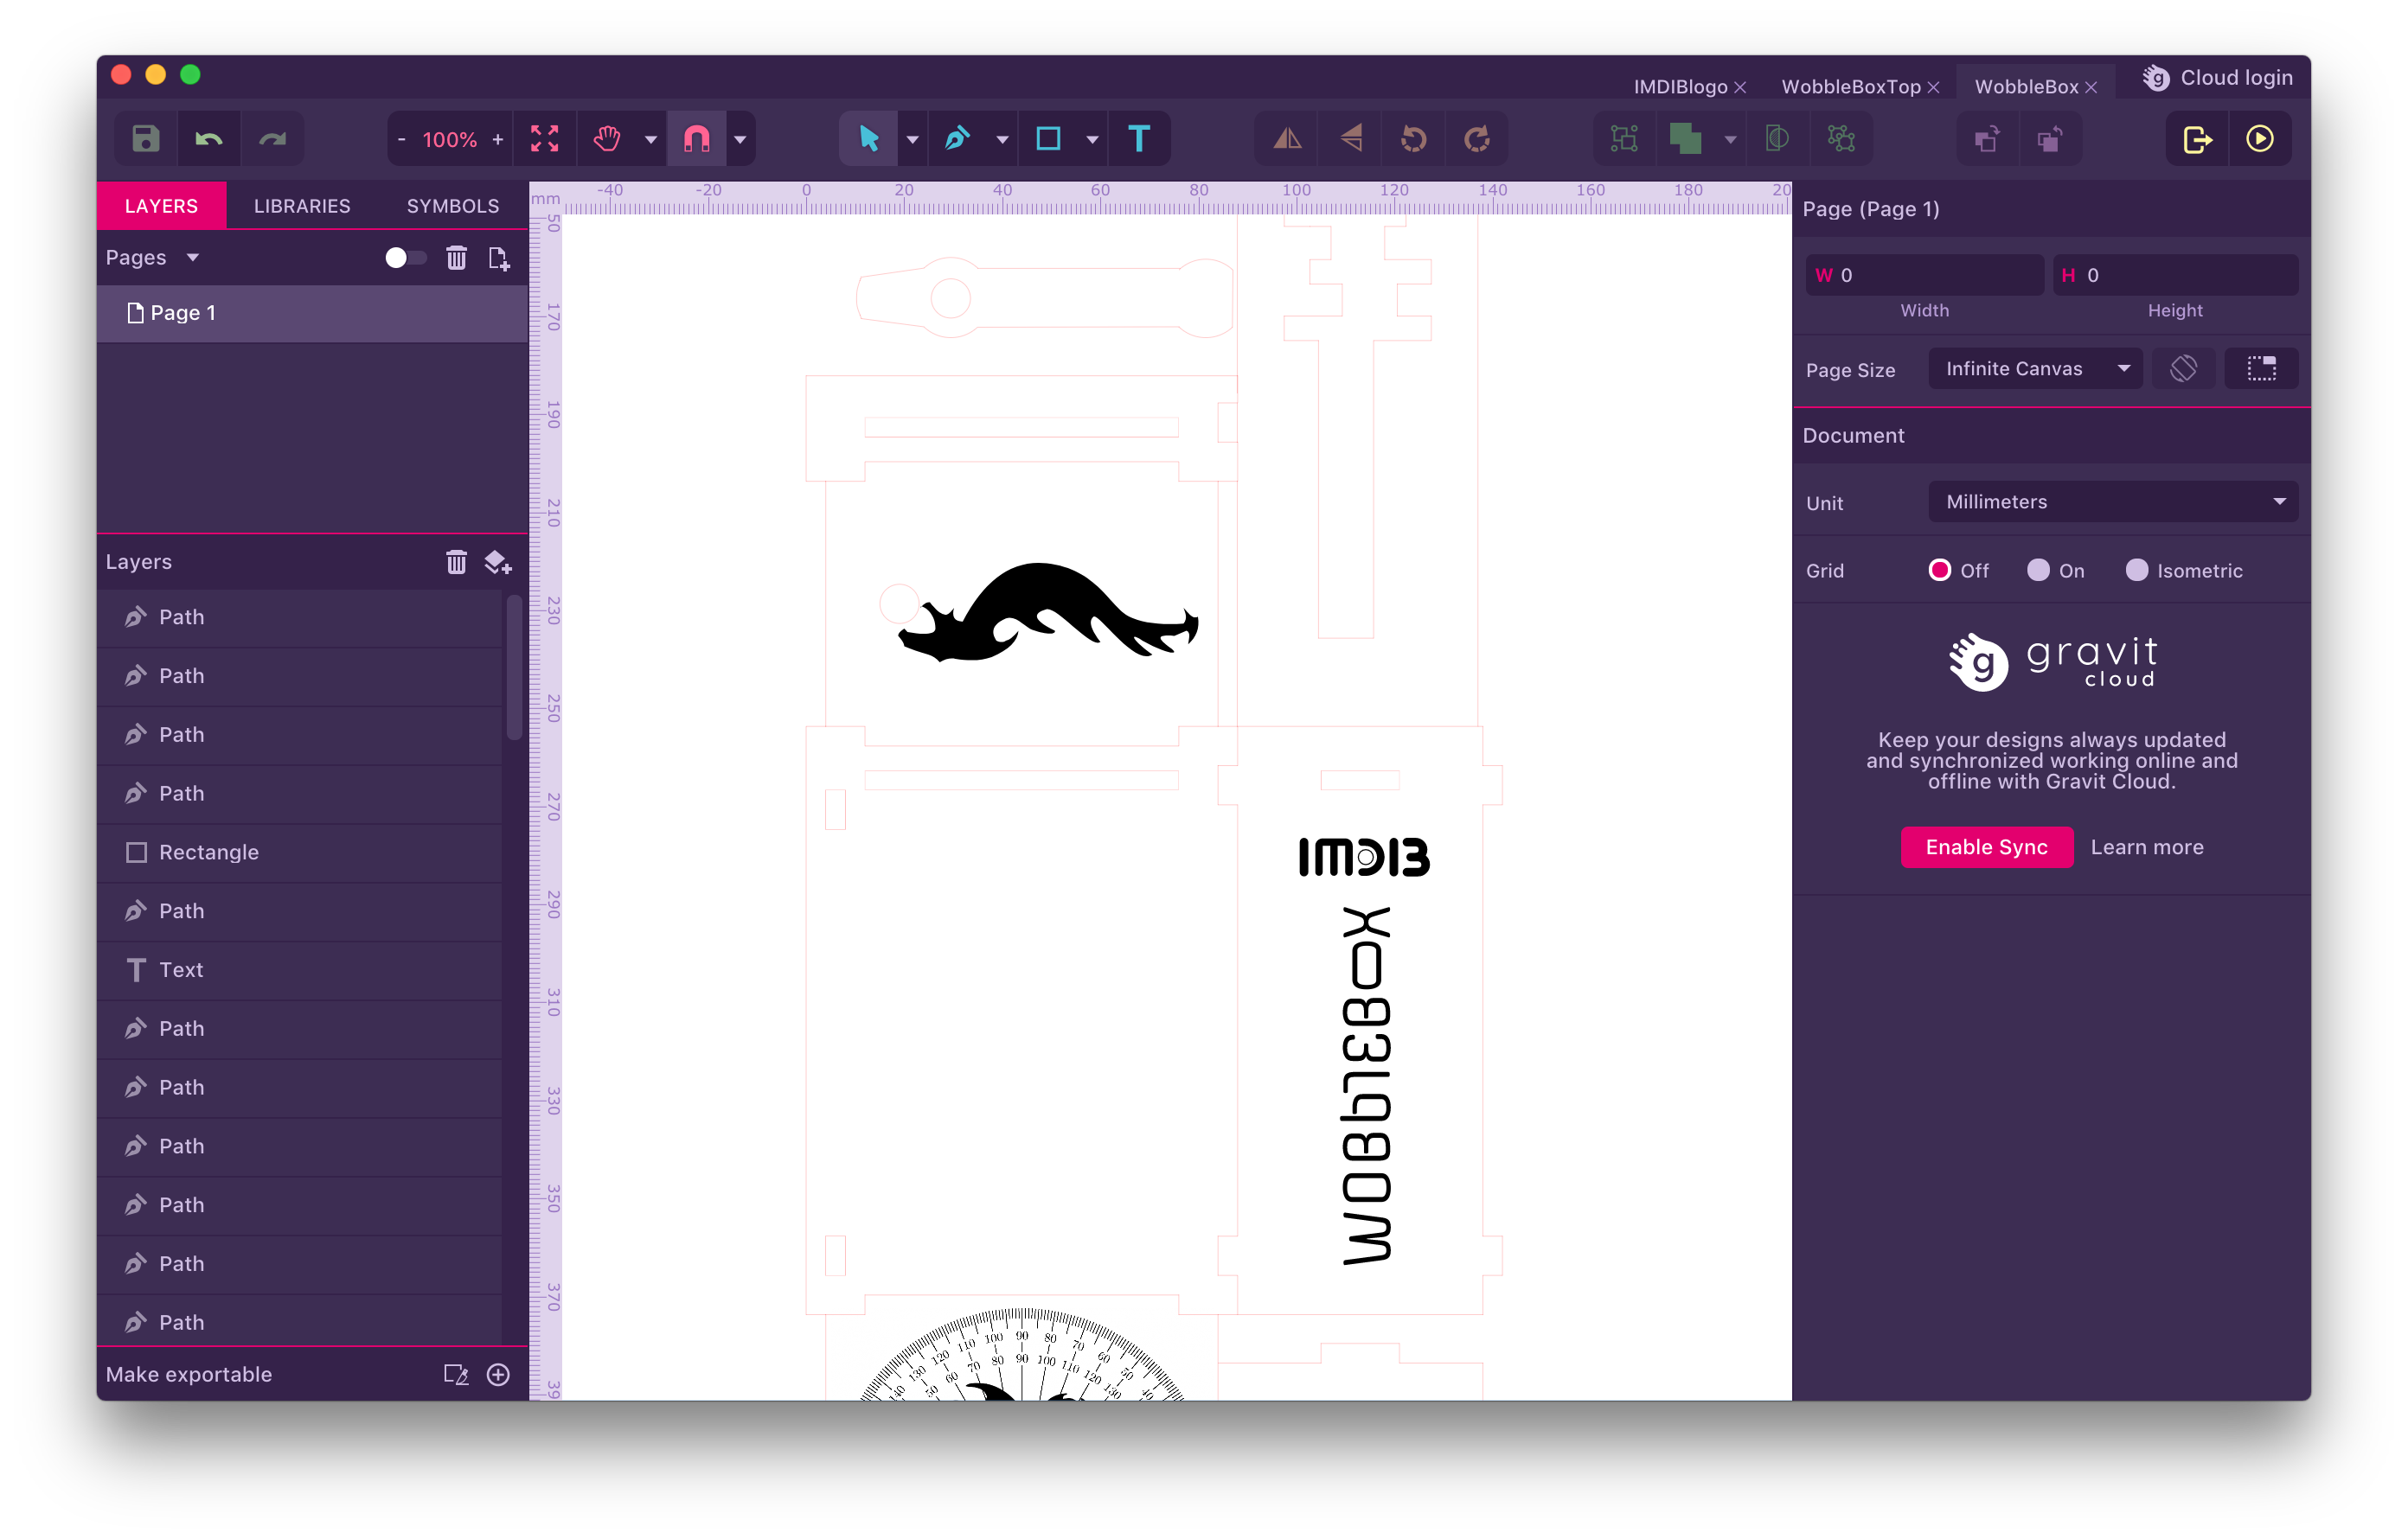The width and height of the screenshot is (2408, 1539).
Task: Switch to the WobbleBoxTop document tab
Action: tap(1850, 87)
